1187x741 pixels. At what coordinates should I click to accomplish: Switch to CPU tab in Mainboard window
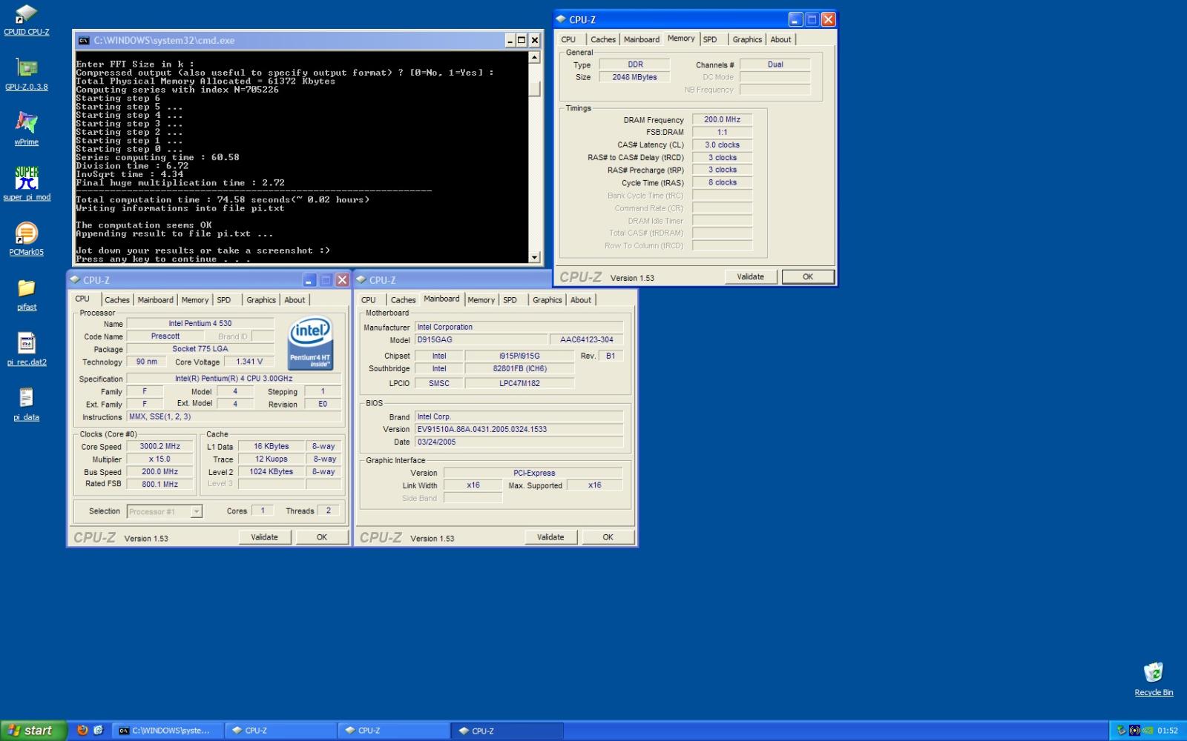point(369,300)
